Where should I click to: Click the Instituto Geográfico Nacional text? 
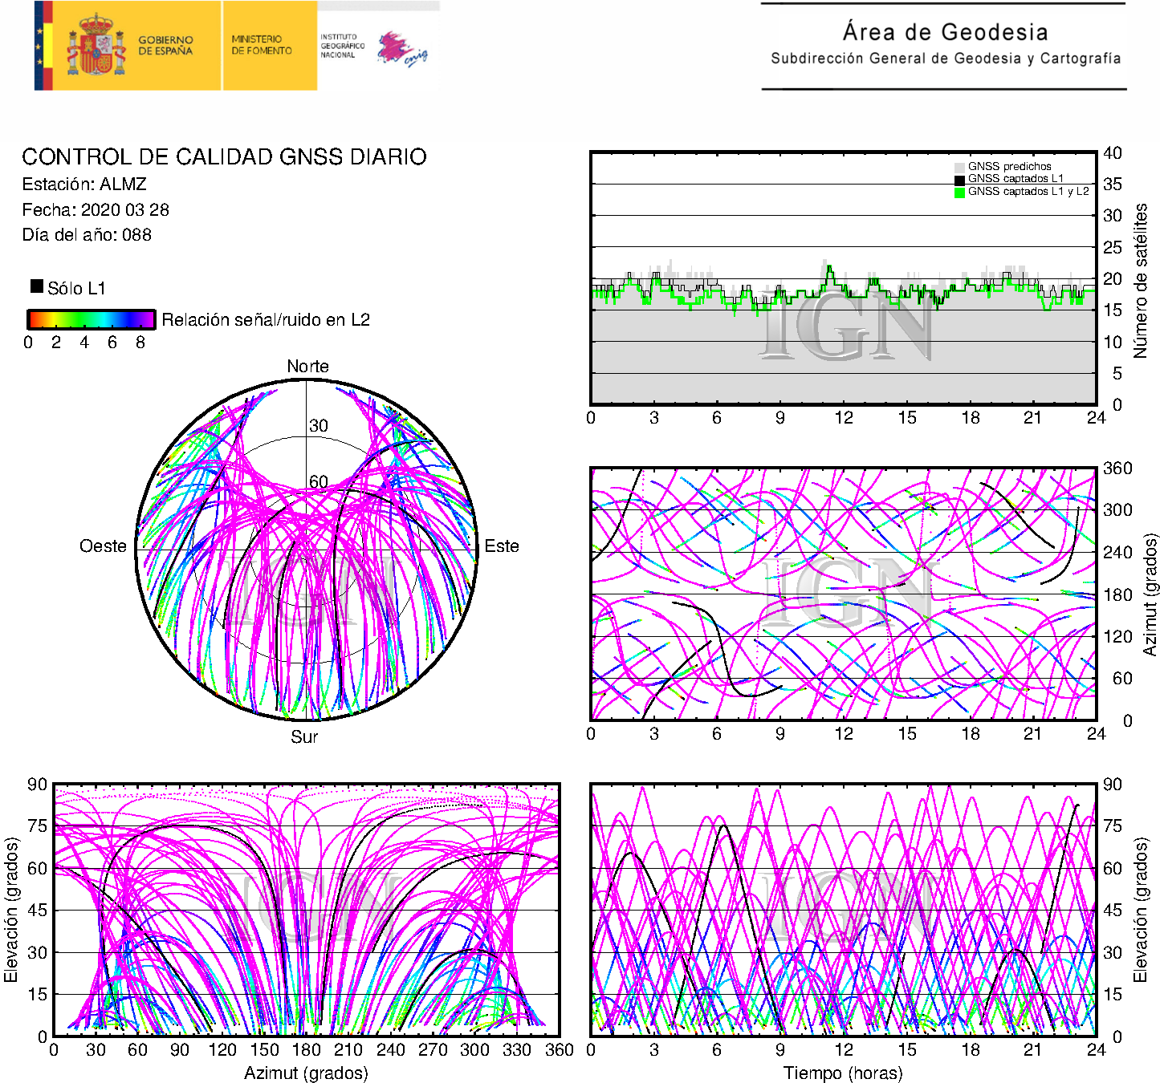pyautogui.click(x=342, y=46)
